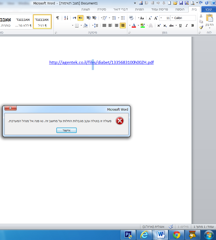
Task: Apply the green text highlight color
Action: [143, 26]
